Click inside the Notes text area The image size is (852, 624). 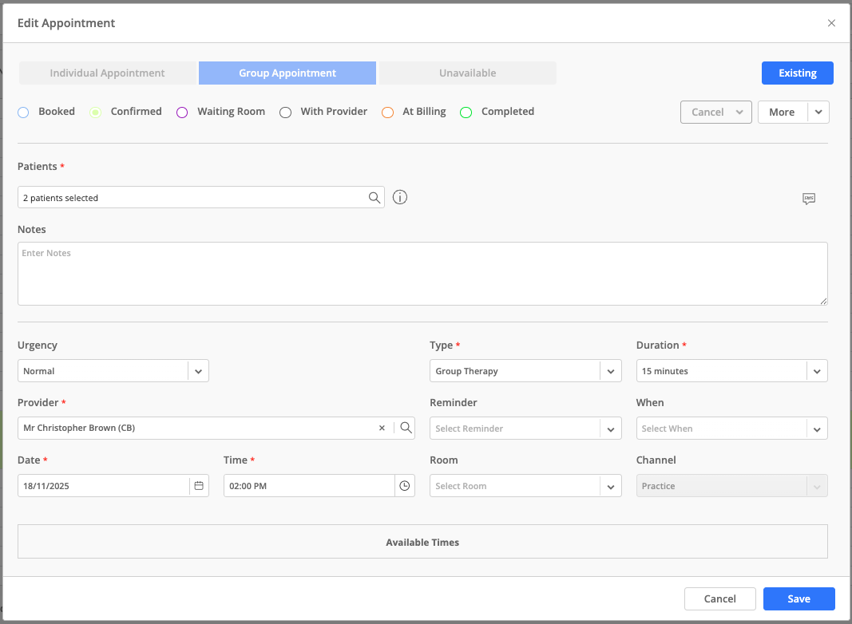tap(422, 274)
